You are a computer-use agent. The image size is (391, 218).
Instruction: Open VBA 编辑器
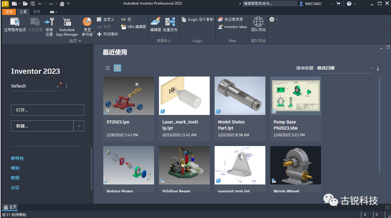(133, 27)
